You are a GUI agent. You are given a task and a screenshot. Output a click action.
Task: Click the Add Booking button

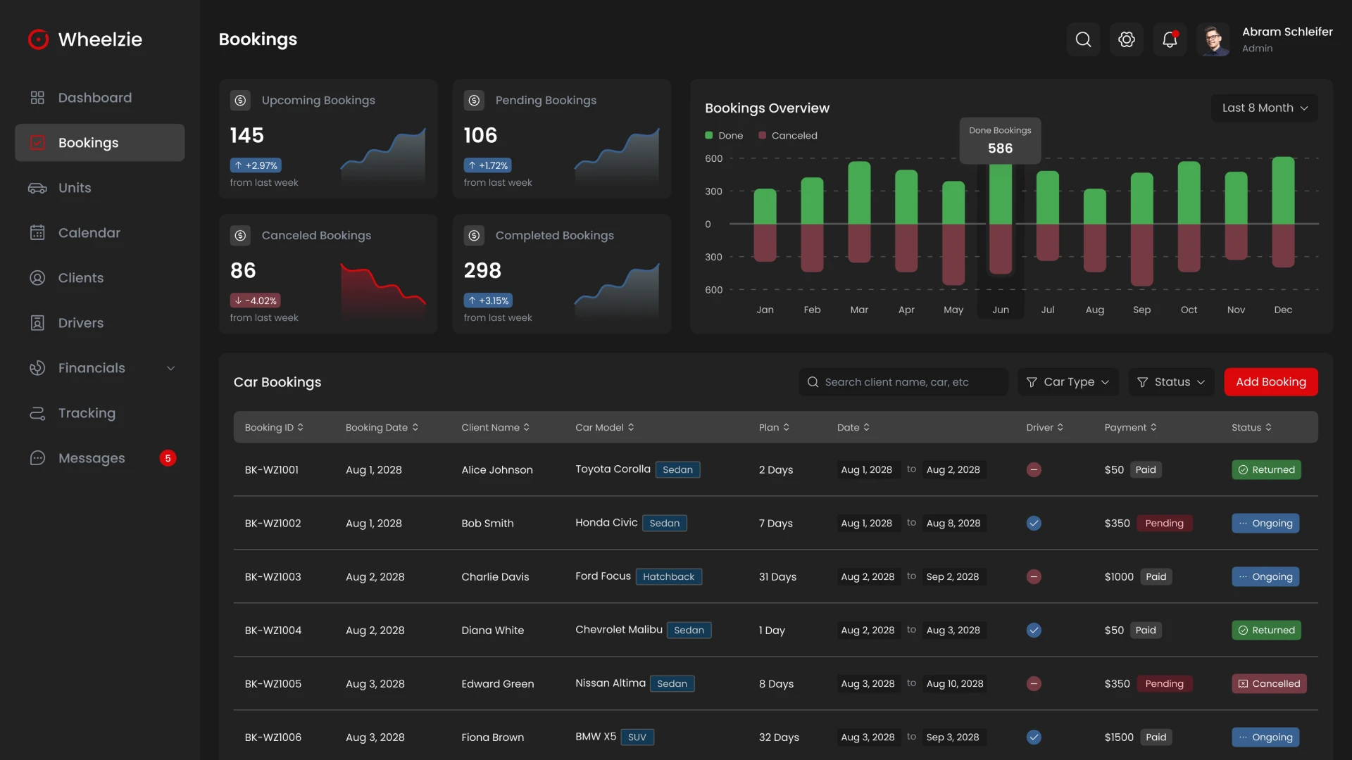(1270, 382)
